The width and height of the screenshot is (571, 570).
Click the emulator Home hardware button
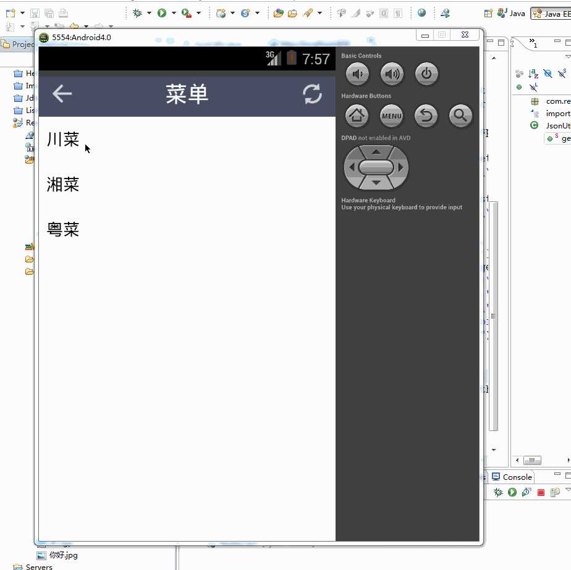(x=357, y=115)
